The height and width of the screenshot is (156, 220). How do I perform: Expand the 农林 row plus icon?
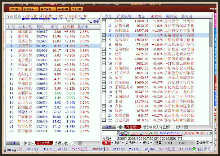[104, 106]
